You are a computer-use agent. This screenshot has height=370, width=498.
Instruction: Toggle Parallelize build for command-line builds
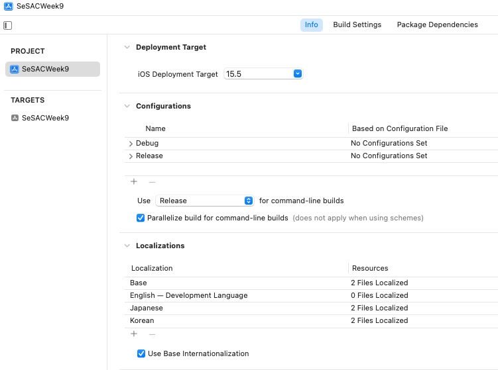[141, 218]
